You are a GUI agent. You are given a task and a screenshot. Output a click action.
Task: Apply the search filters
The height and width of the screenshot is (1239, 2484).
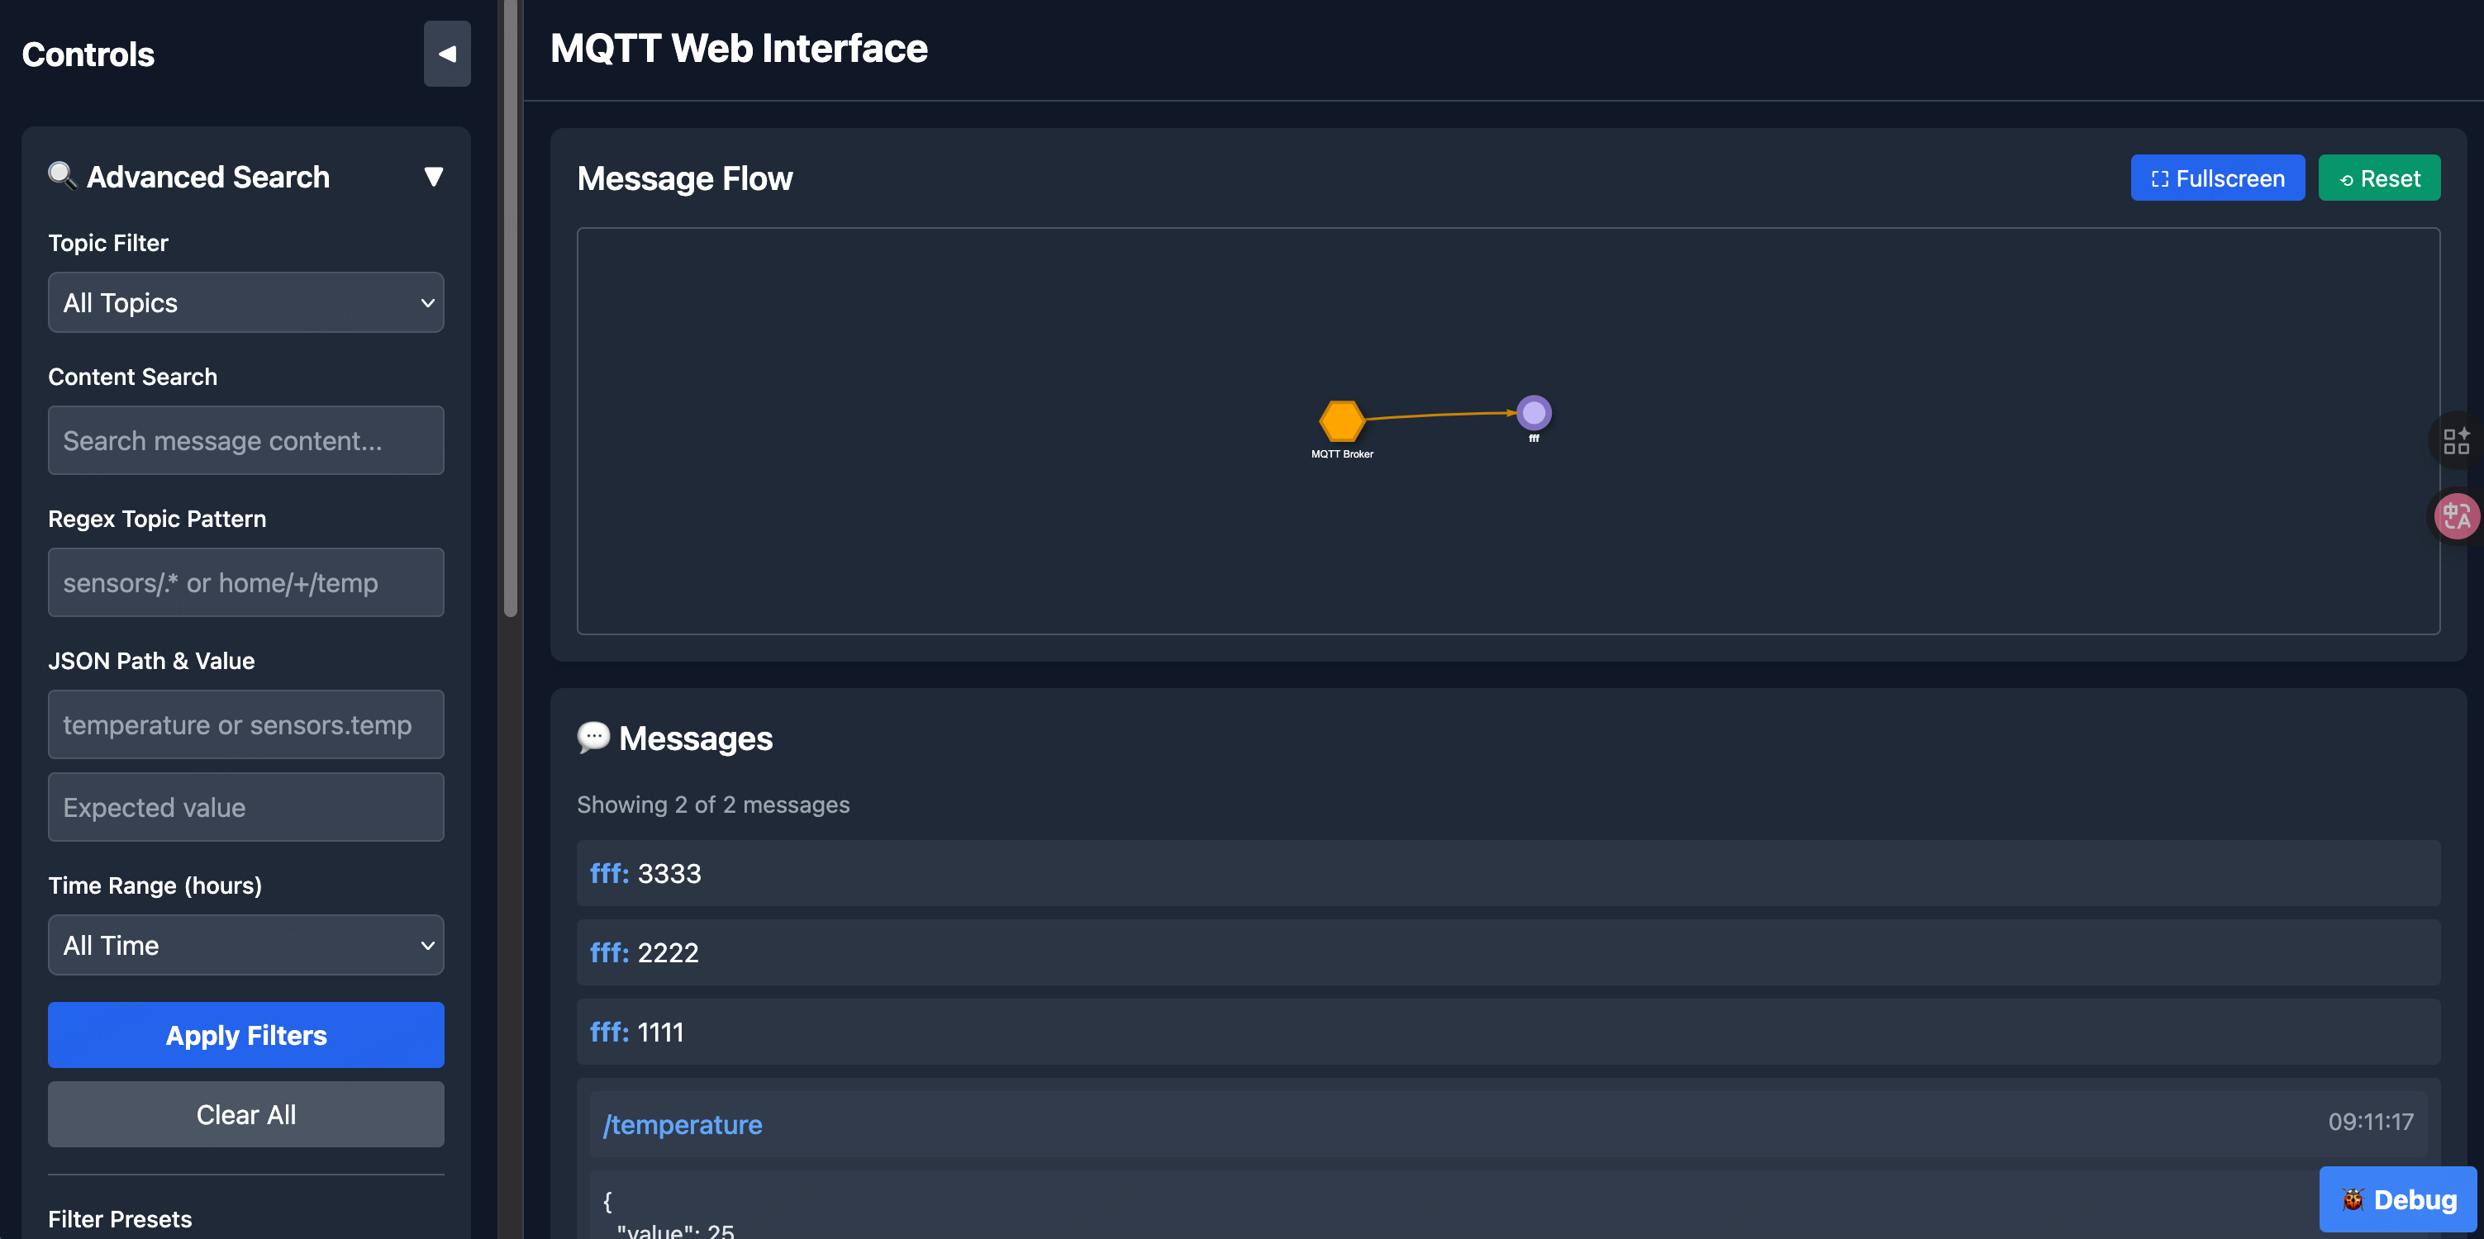coord(246,1035)
